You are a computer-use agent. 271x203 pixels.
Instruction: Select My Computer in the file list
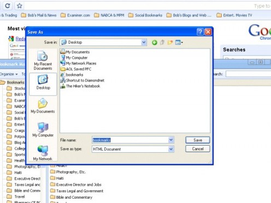74,58
